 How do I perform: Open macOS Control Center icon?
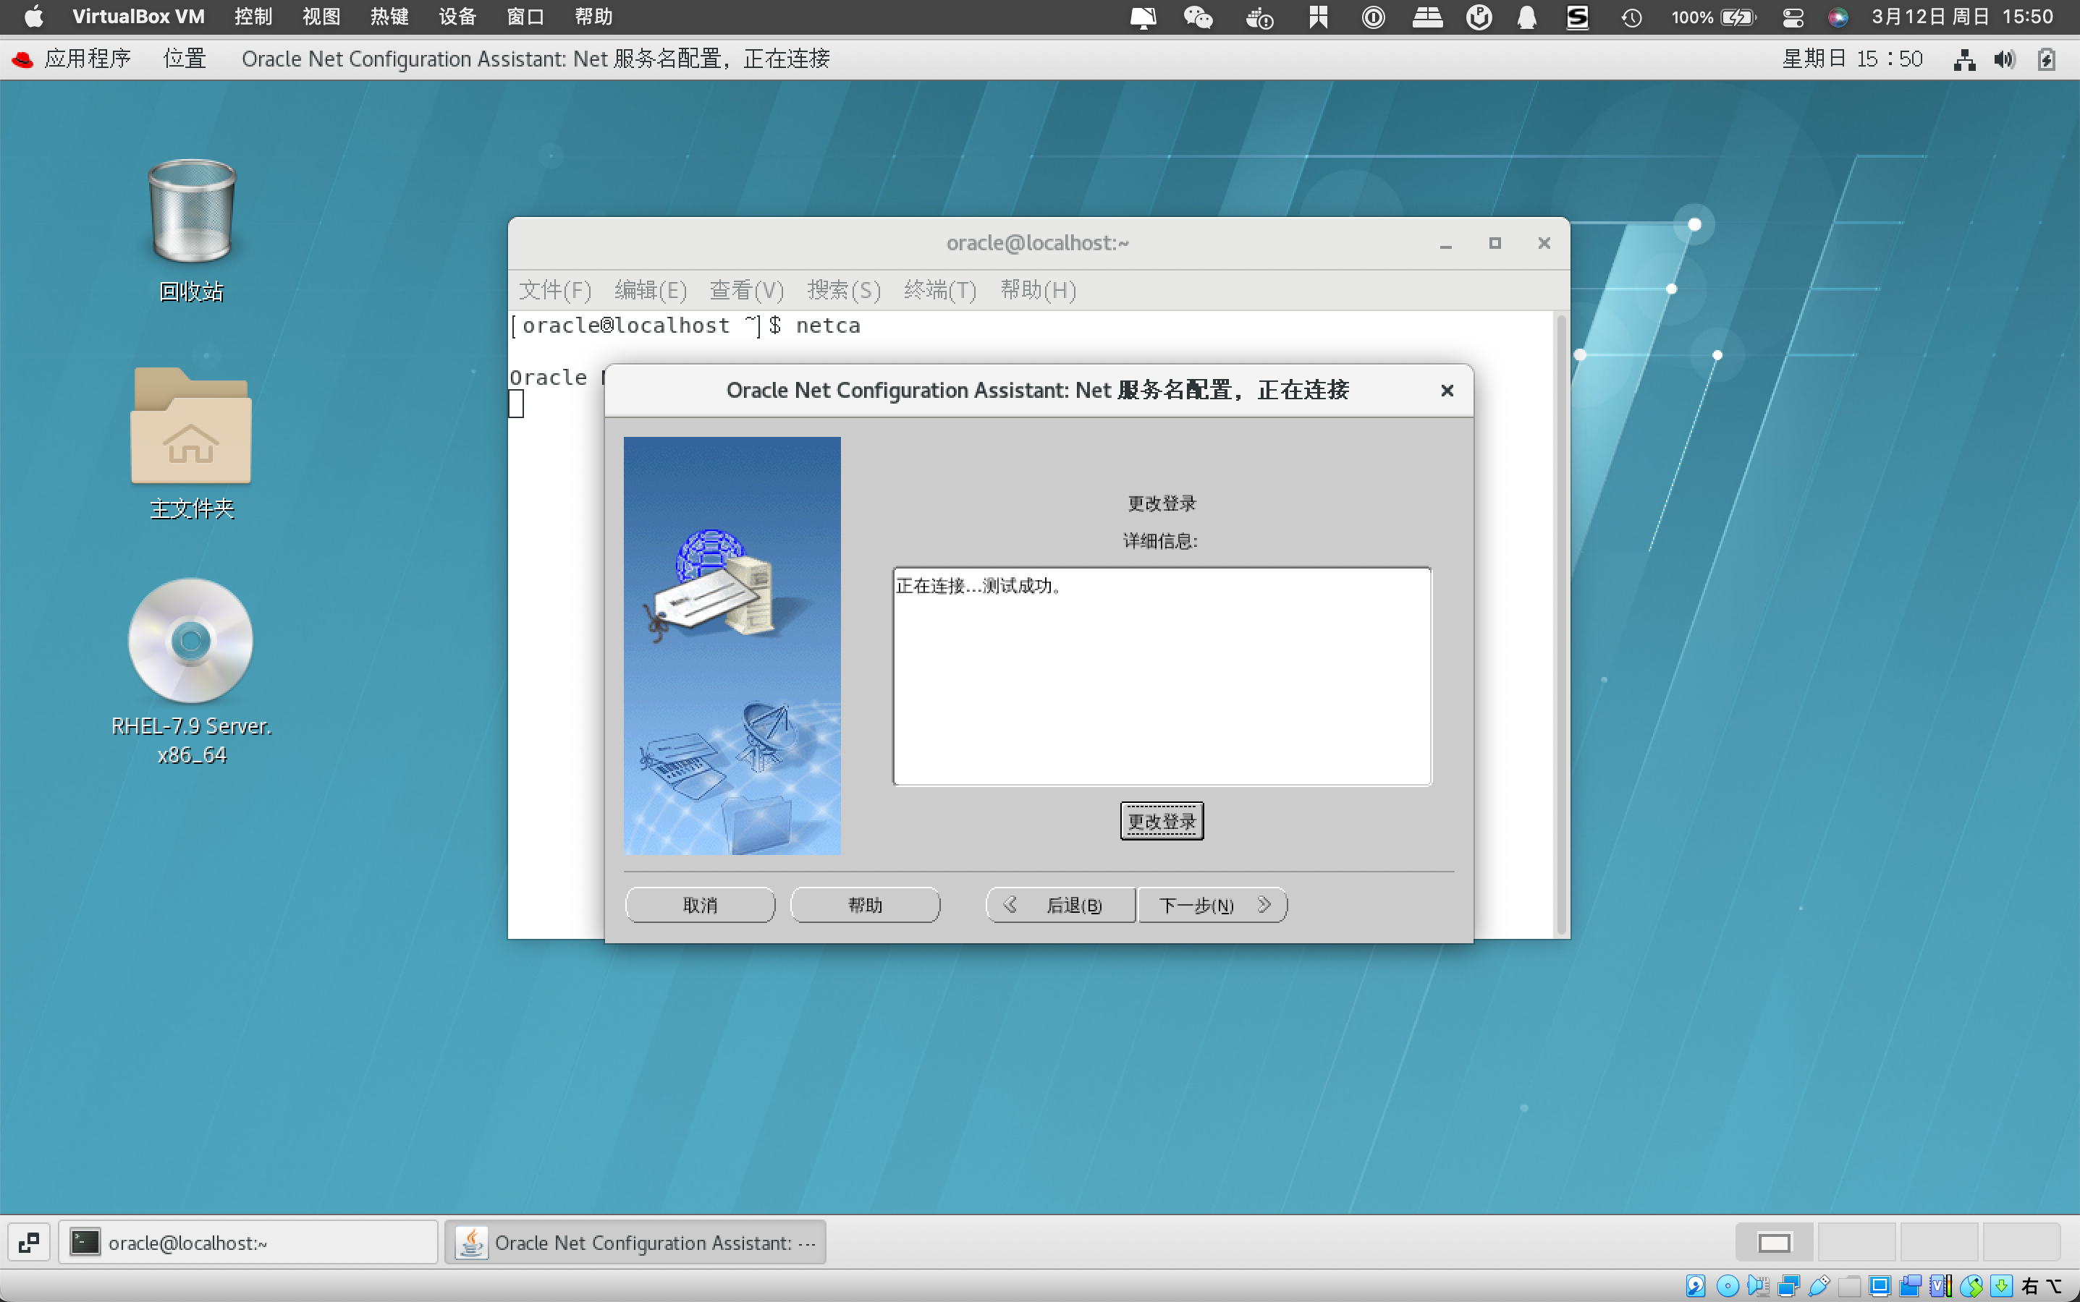pyautogui.click(x=1793, y=17)
